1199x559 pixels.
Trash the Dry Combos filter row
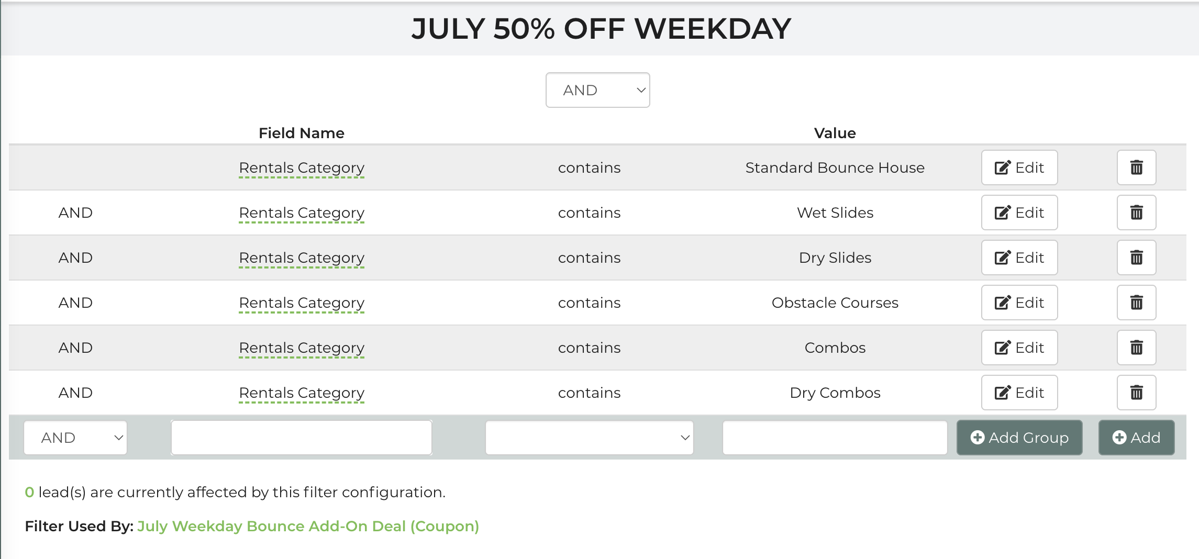[x=1136, y=393]
